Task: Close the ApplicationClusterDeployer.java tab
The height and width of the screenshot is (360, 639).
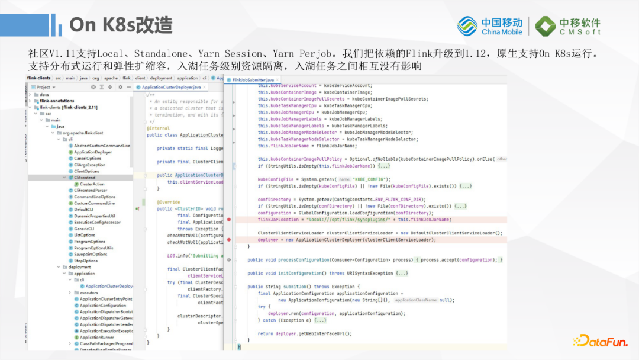Action: click(205, 87)
